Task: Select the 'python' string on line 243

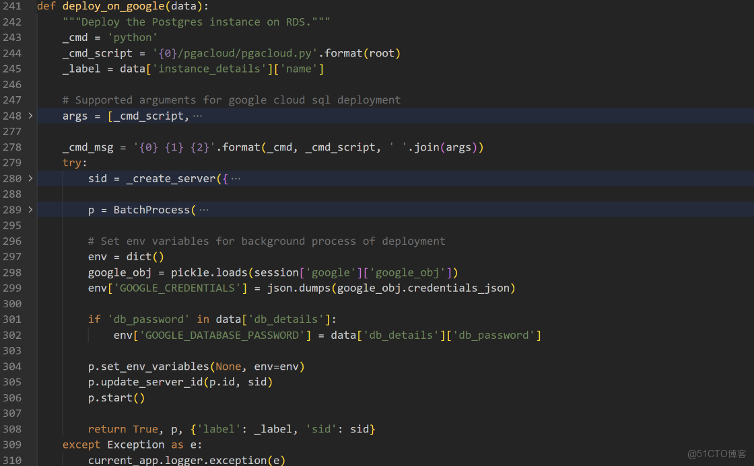Action: (133, 37)
